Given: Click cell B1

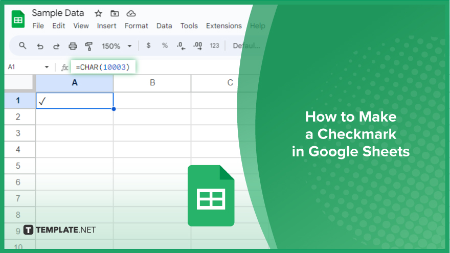Looking at the screenshot, I should pos(152,100).
